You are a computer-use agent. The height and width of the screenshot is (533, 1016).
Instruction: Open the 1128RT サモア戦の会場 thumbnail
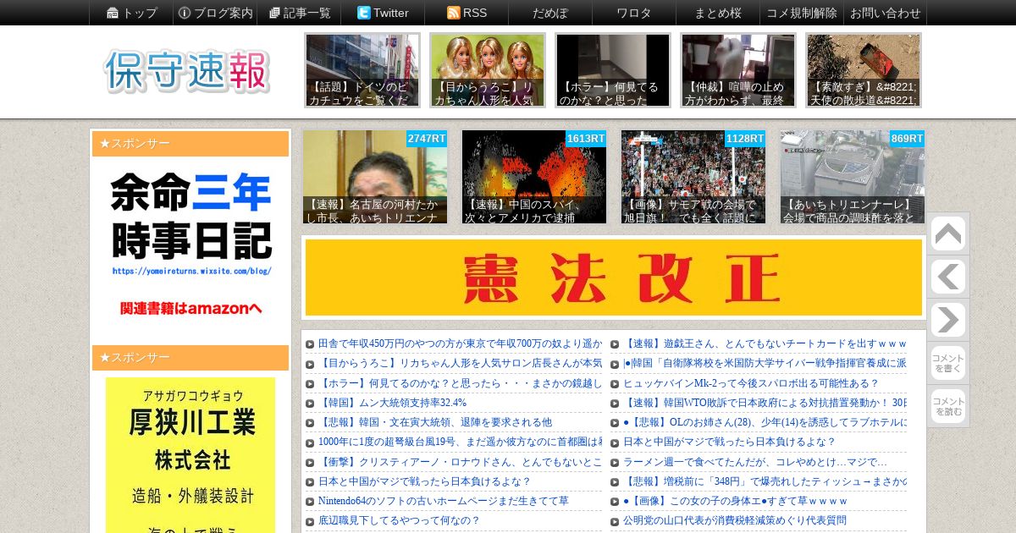[693, 177]
